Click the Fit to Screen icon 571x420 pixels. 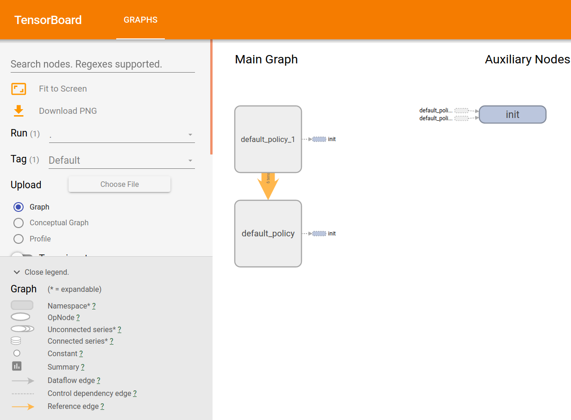(19, 89)
